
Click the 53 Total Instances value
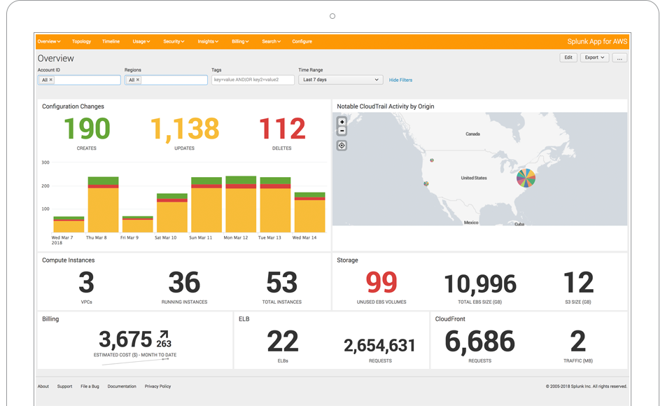(x=282, y=283)
